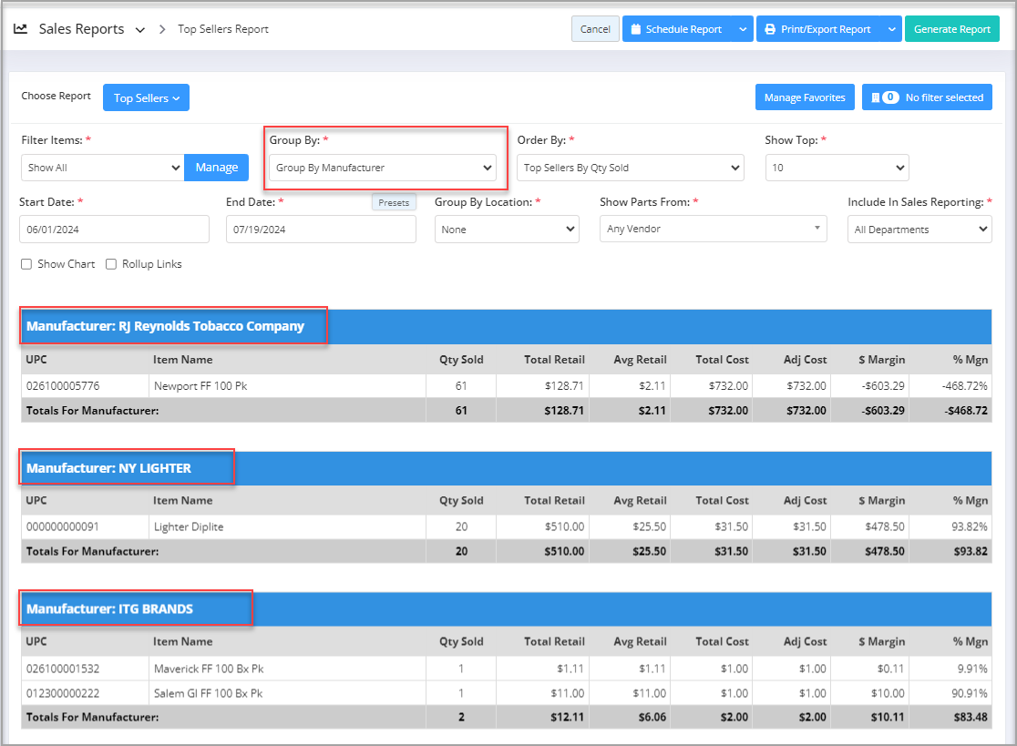1017x746 pixels.
Task: Click the $478.50 margin for Lighter Diplite
Action: tap(885, 526)
